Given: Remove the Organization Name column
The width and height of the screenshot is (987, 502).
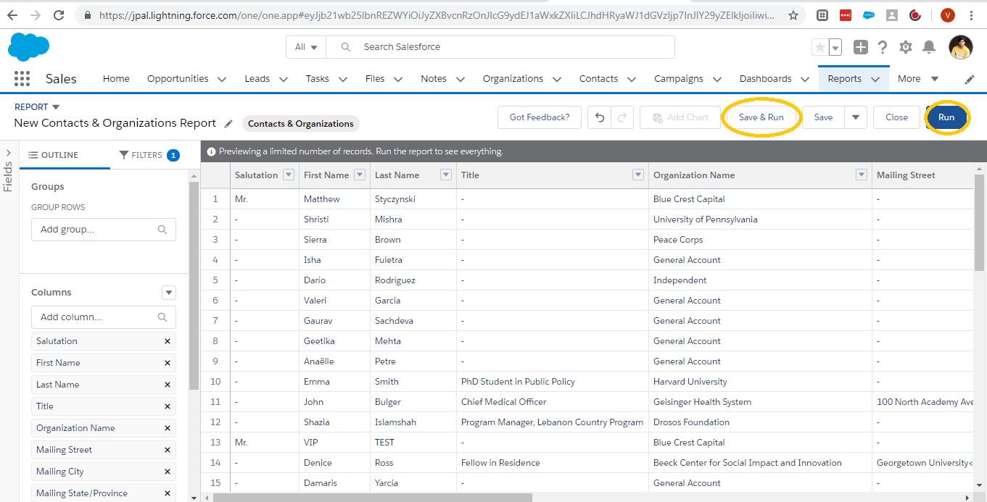Looking at the screenshot, I should (168, 428).
